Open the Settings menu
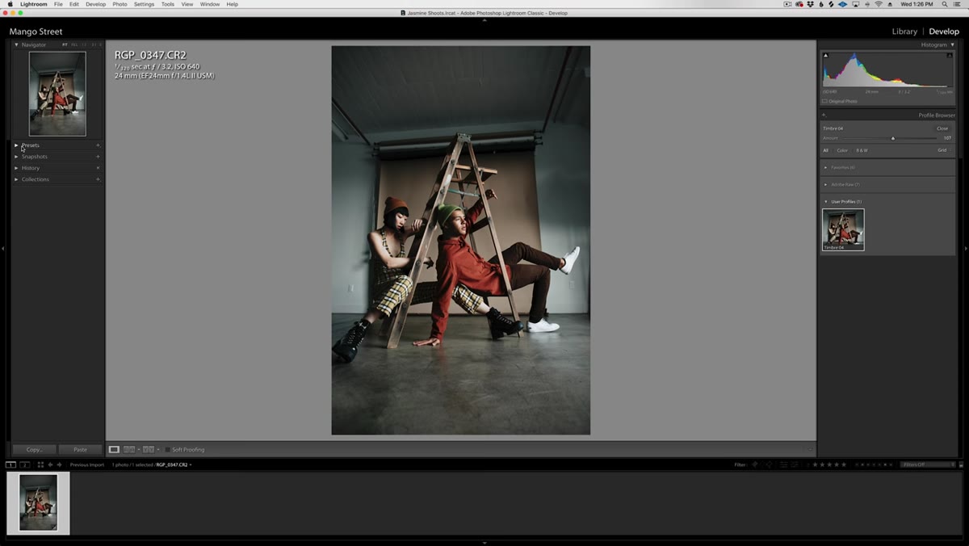Screen dimensions: 969x546 point(144,4)
